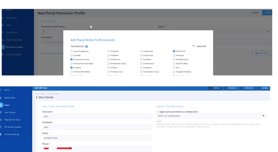Enable FortiCamera Cloud (Beta) checkbox
Viewport: 278px width, 152px height.
[x=71, y=63]
